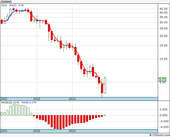Image resolution: width=170 pixels, height=137 pixels.
Task: Click the 5.00 price axis label
Action: click(x=163, y=82)
